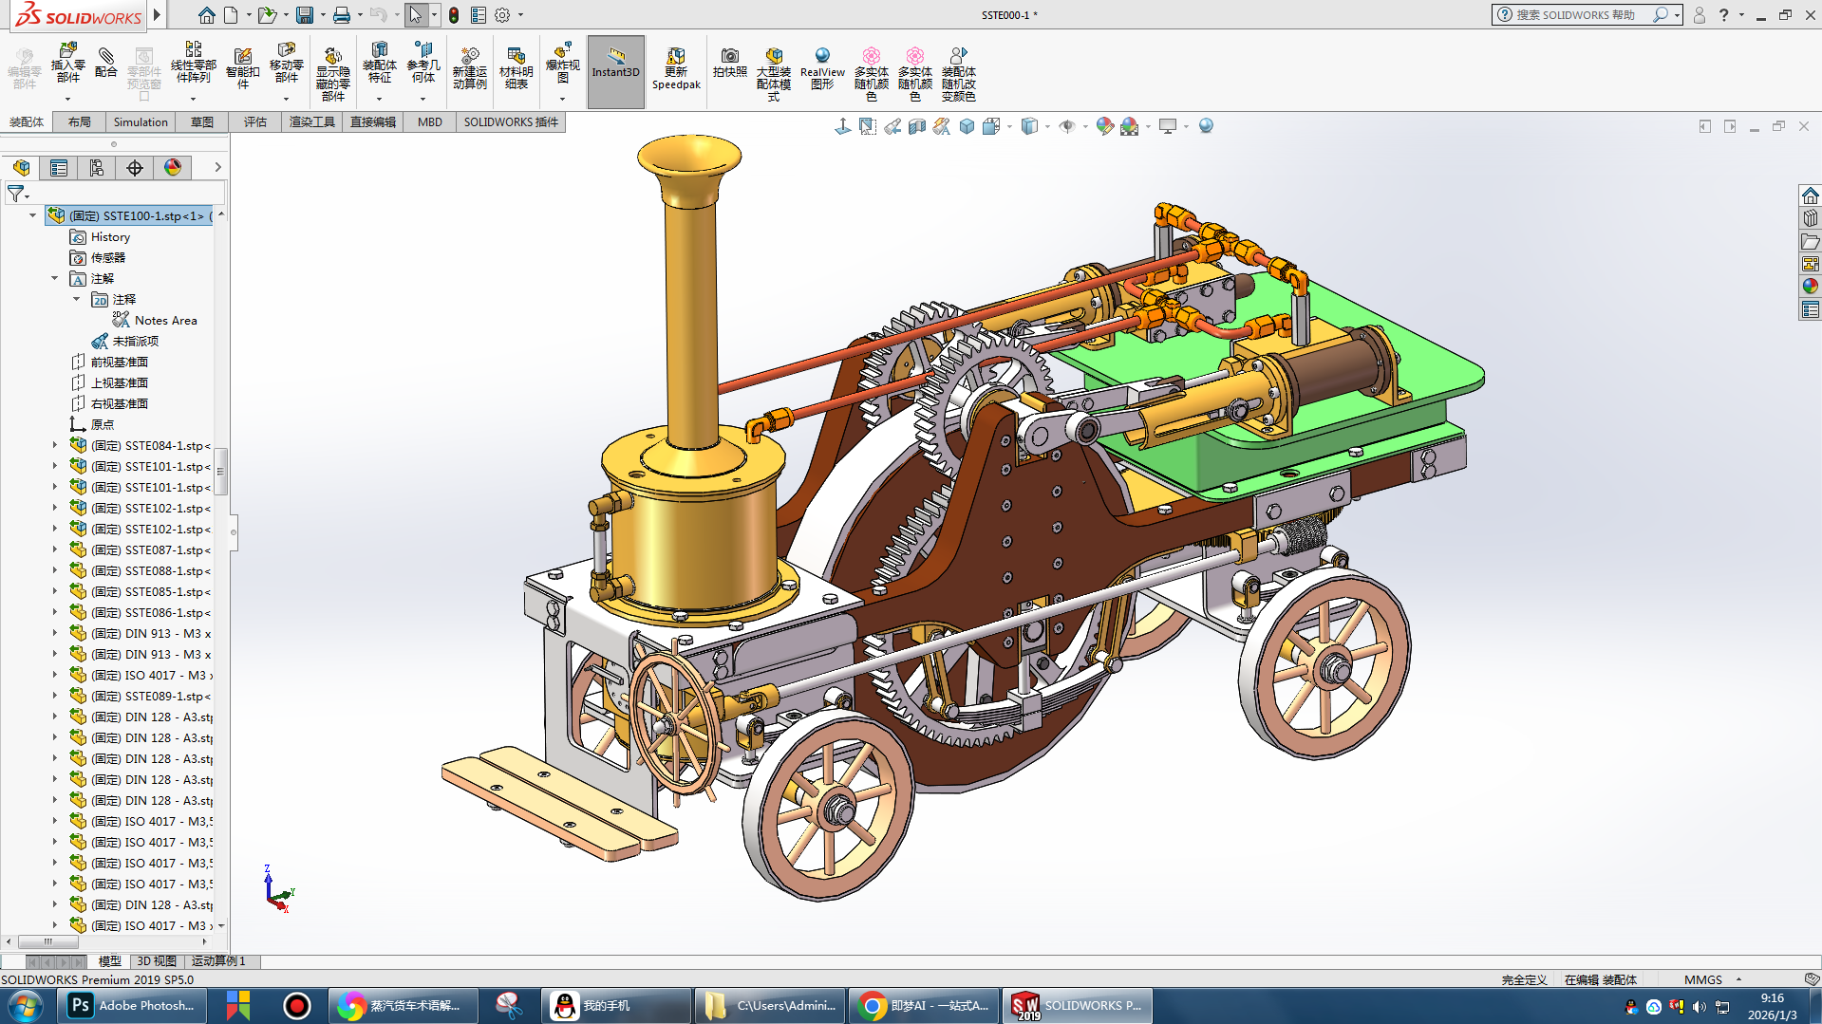Screen dimensions: 1822x1024
Task: Click the Home icon in the top toolbar
Action: [x=206, y=15]
